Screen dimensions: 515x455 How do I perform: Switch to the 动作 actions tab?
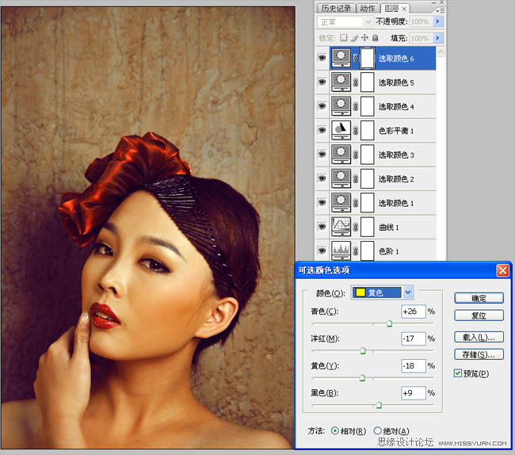coord(368,7)
